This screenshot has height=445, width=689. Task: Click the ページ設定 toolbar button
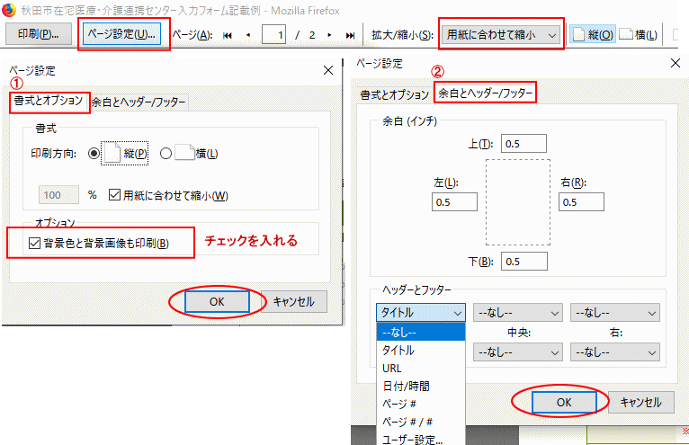[121, 34]
